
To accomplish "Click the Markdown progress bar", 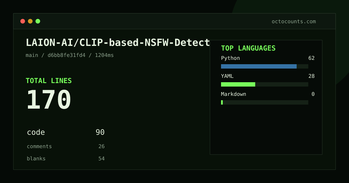I will tap(265, 102).
